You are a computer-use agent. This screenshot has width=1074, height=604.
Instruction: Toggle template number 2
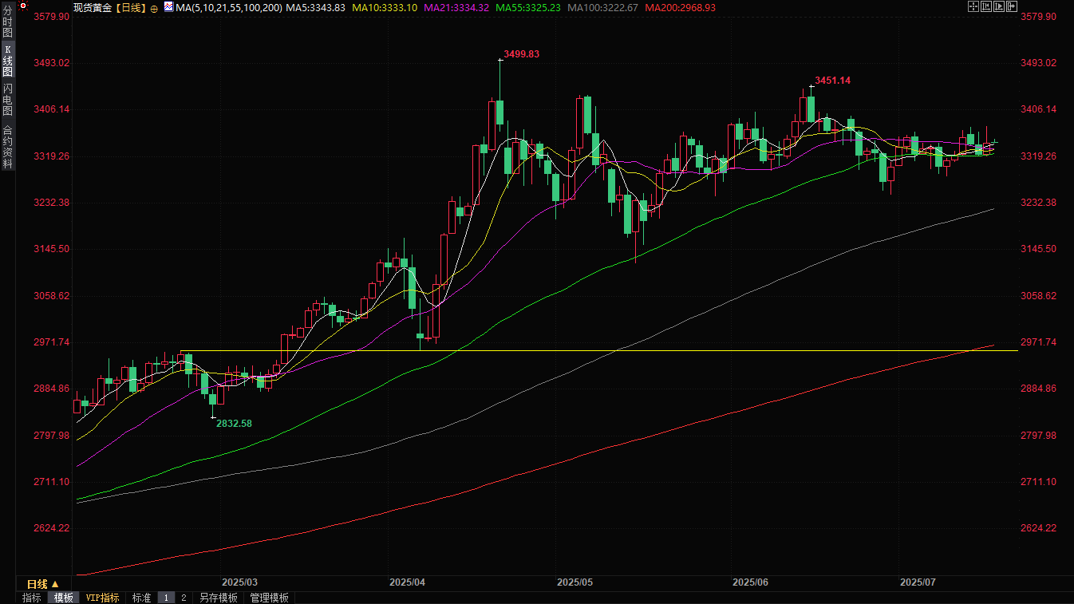coord(184,598)
